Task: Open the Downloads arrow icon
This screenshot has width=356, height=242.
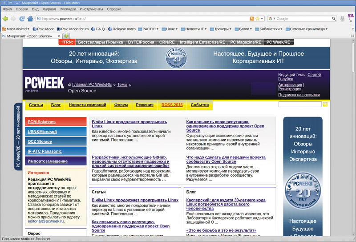Action: (342, 19)
